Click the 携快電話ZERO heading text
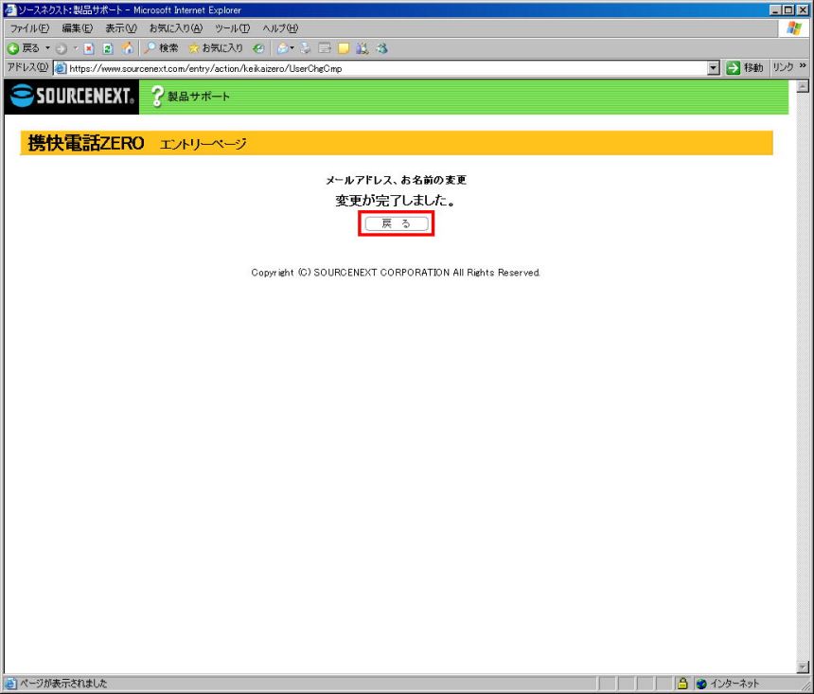 tap(85, 143)
